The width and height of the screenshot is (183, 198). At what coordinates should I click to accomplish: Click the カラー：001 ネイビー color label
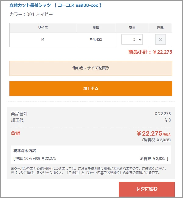[31, 14]
